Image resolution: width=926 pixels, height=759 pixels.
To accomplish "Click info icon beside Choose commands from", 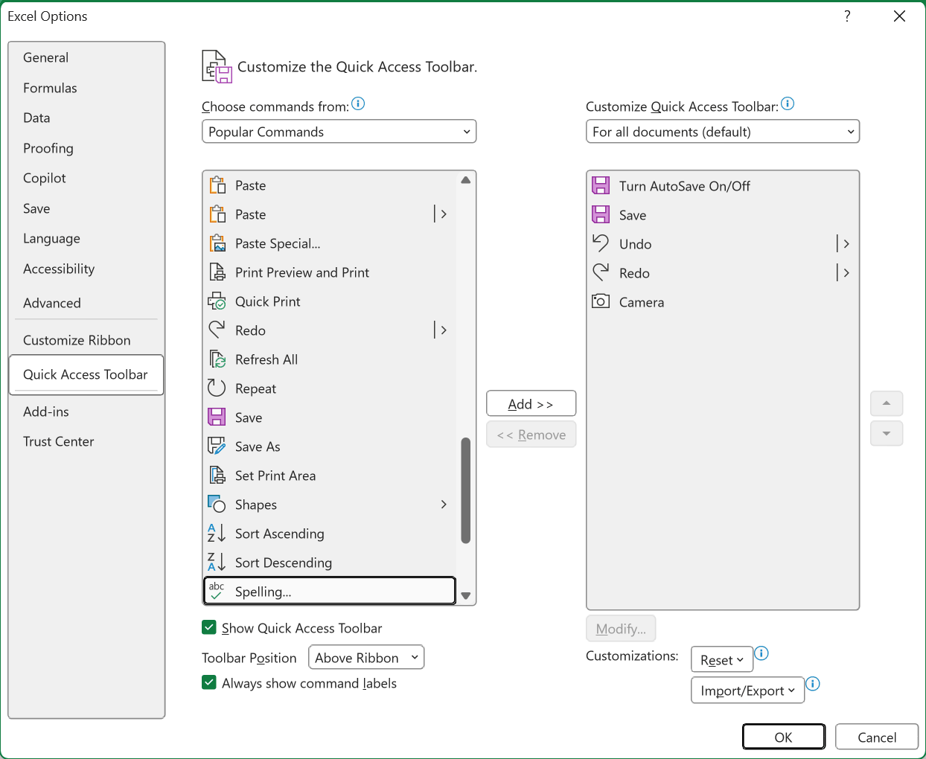I will [358, 103].
